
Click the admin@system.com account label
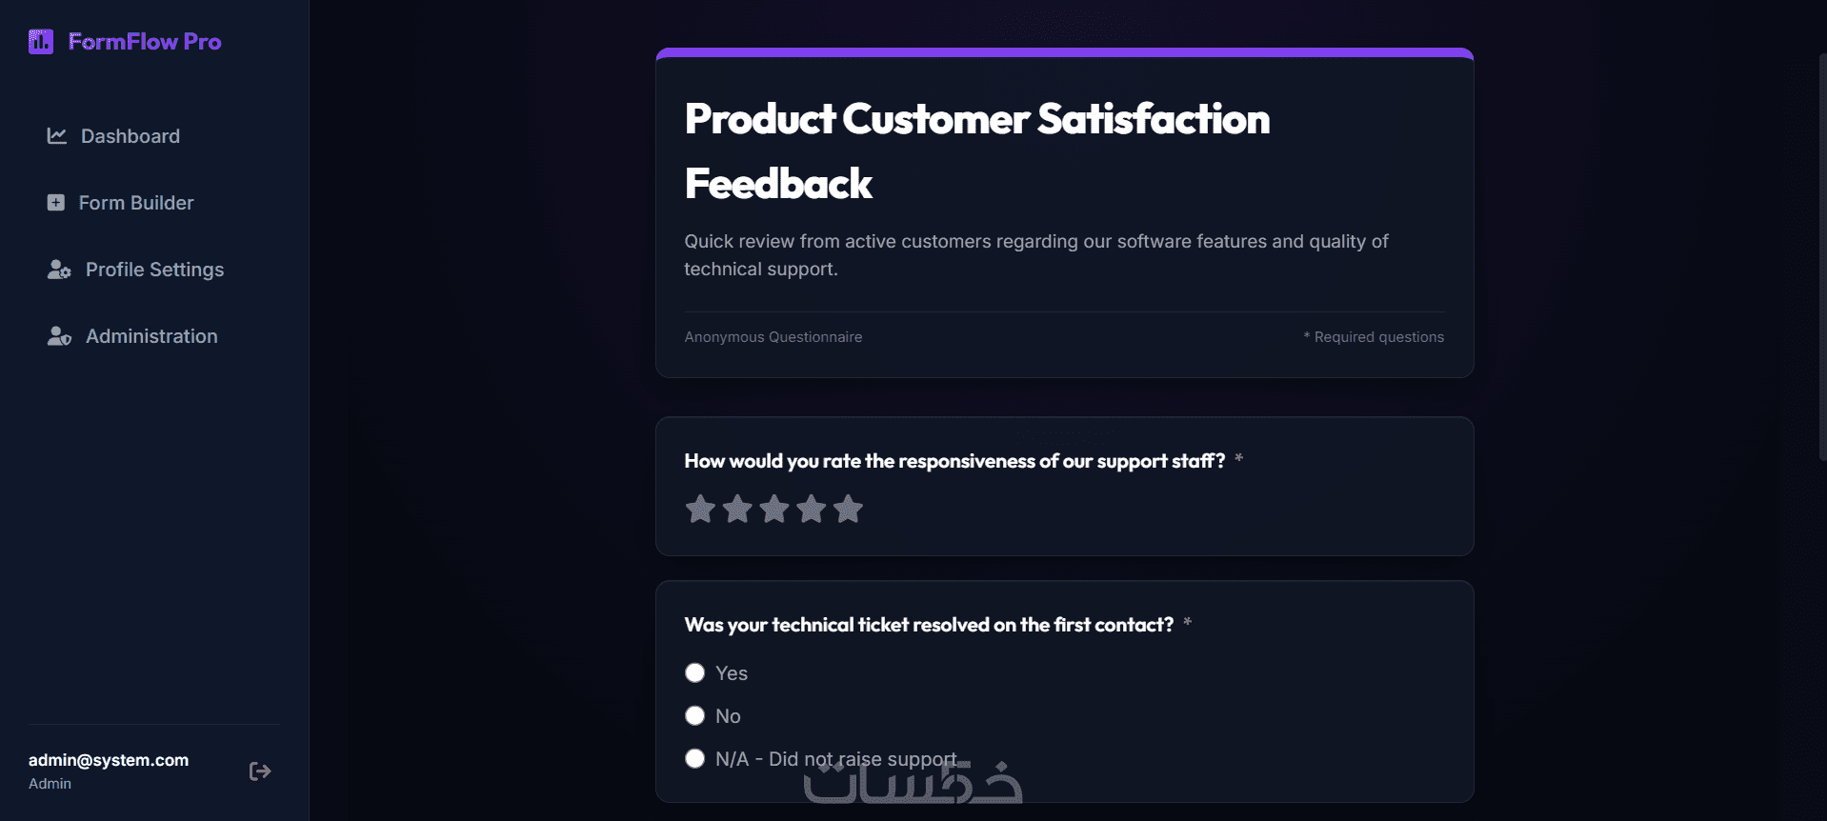click(109, 760)
